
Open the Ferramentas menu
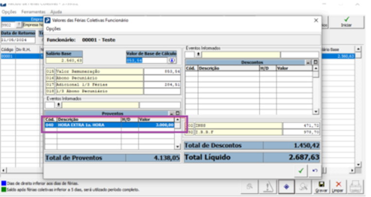[x=34, y=12]
